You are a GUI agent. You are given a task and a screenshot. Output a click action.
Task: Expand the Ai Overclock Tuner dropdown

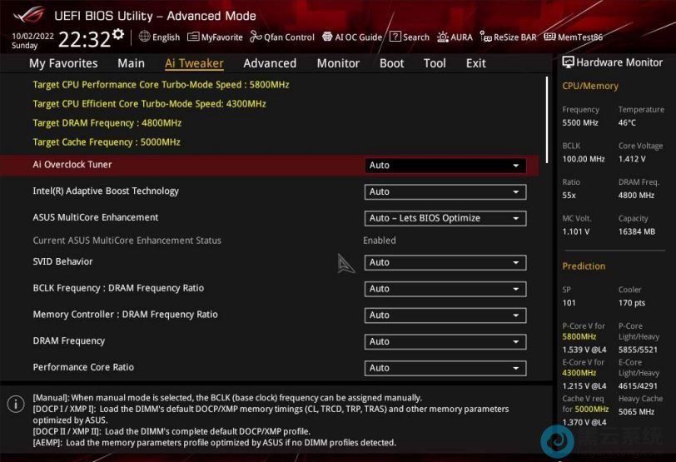tap(445, 166)
